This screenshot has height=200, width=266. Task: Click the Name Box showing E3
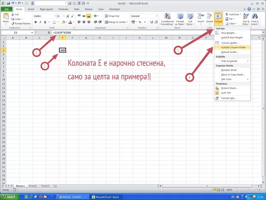(15, 33)
